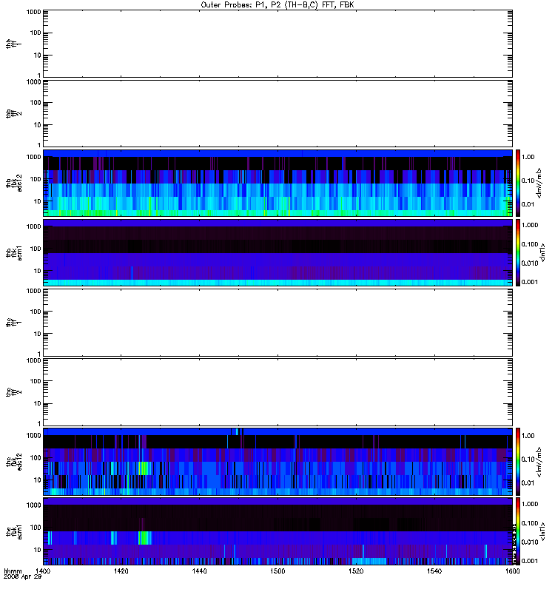The image size is (555, 592).
Task: Click the '10' tick label of thc fbk edc12 panel
Action: [38, 480]
